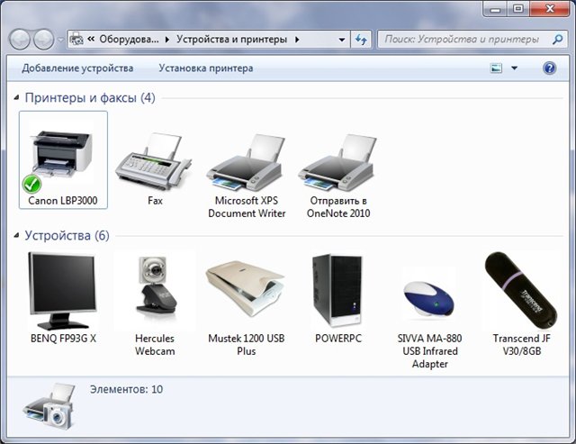This screenshot has height=444, width=576.
Task: Open the double chevron at breadcrumb start
Action: click(91, 40)
